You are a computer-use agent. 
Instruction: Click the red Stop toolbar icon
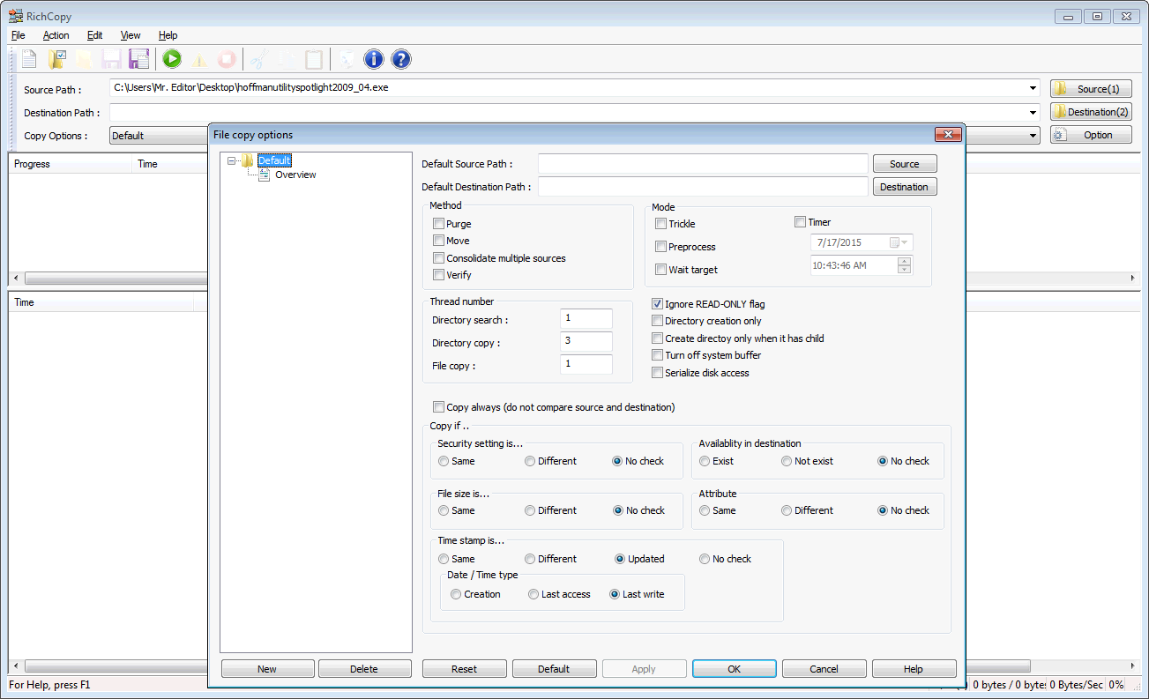click(x=227, y=59)
